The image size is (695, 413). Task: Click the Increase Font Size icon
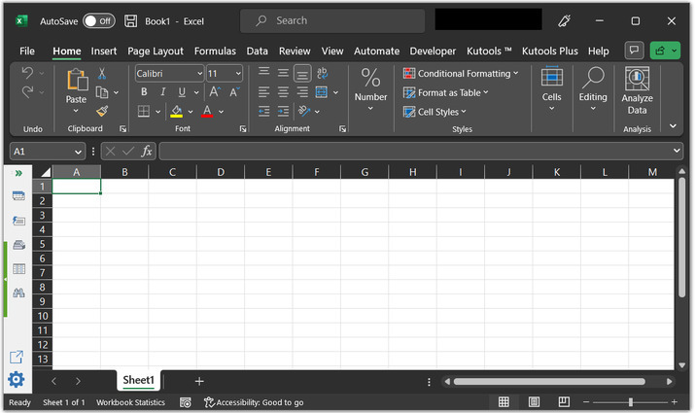(216, 92)
